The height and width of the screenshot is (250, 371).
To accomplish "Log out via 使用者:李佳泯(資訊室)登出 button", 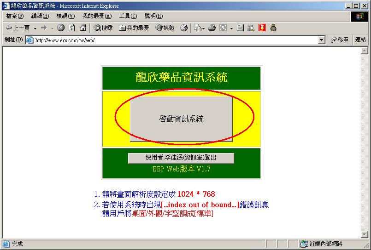I will click(181, 158).
